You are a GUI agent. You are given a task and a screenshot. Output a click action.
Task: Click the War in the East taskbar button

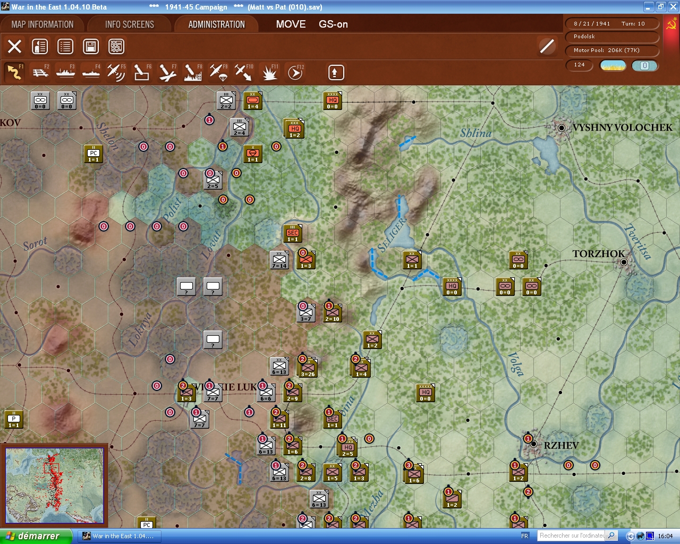[x=118, y=536]
